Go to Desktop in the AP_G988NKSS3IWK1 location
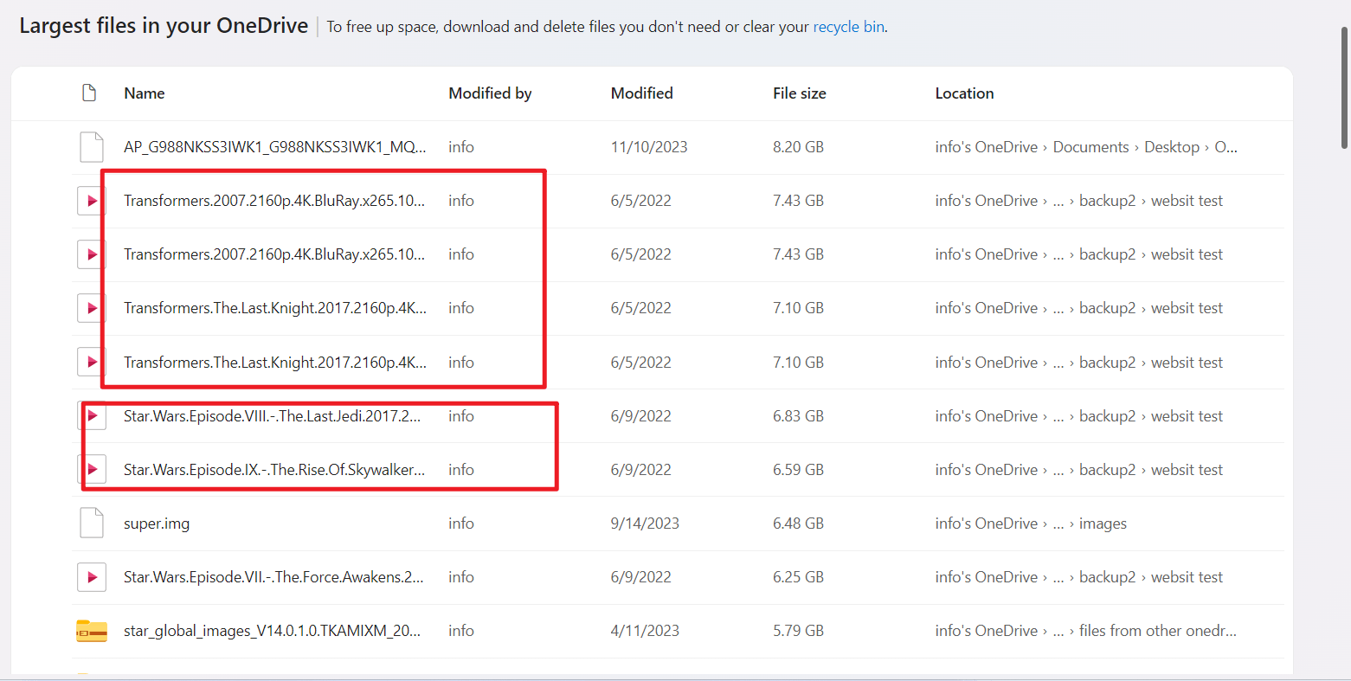Viewport: 1351px width, 681px height. pyautogui.click(x=1172, y=147)
